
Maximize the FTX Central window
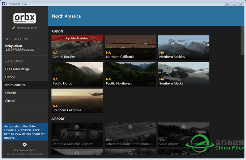(234, 4)
